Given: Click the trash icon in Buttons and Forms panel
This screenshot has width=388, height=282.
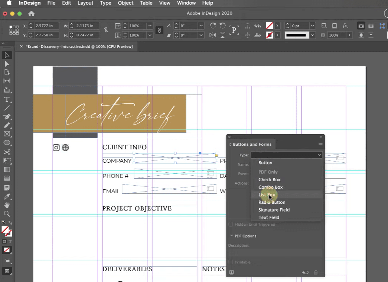Looking at the screenshot, I should 315,272.
